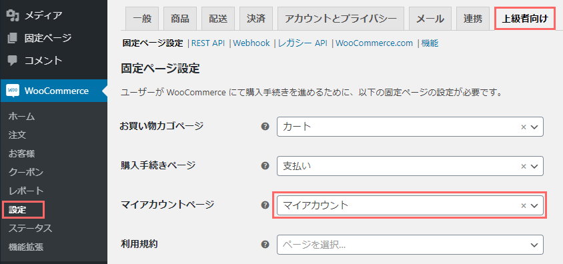Open the WooCommerce.com settings link
The height and width of the screenshot is (264, 563).
coord(374,43)
